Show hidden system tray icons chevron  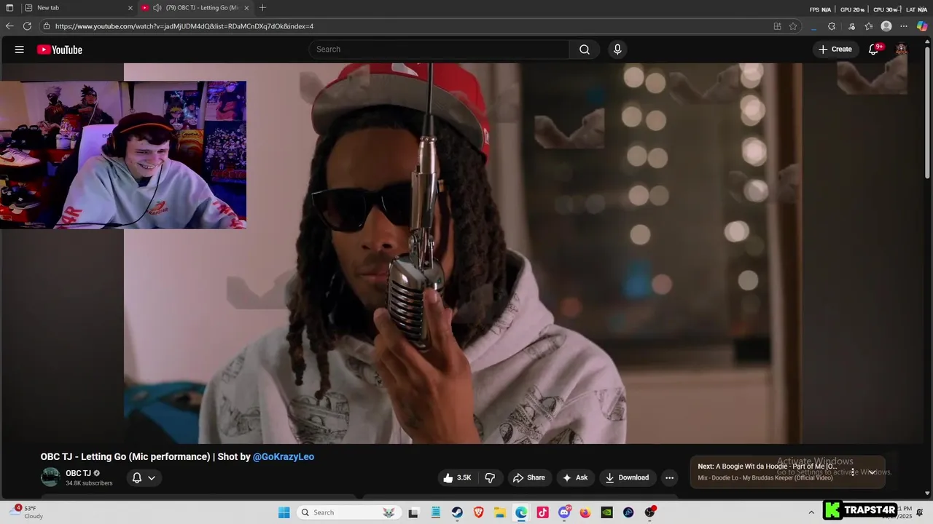coord(811,512)
